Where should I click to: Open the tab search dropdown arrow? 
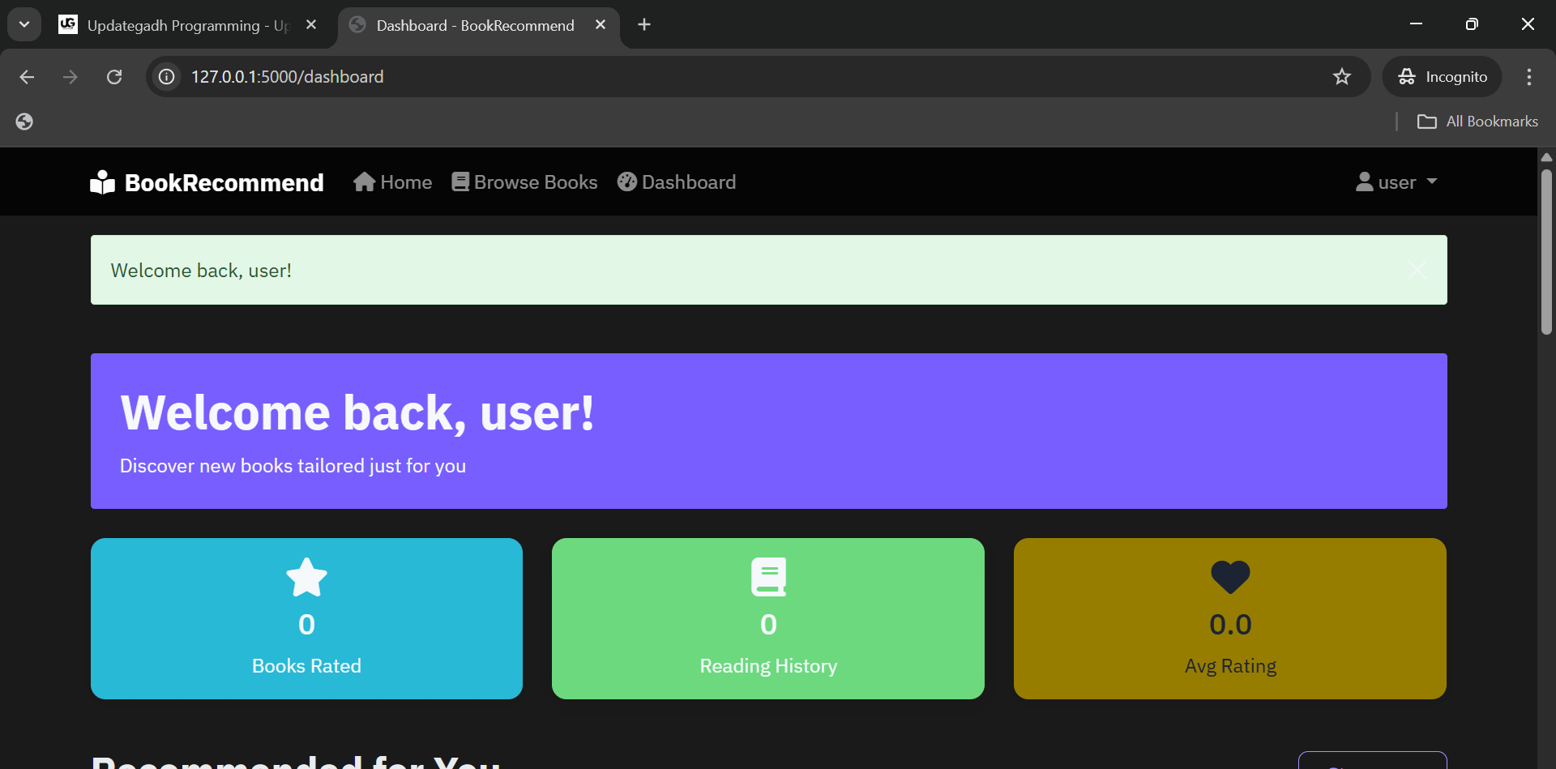click(x=24, y=24)
